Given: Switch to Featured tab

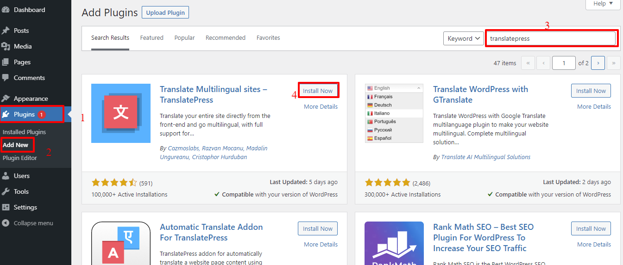Looking at the screenshot, I should click(x=152, y=38).
